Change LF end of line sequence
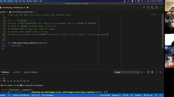This screenshot has height=97, width=174. (132, 95)
